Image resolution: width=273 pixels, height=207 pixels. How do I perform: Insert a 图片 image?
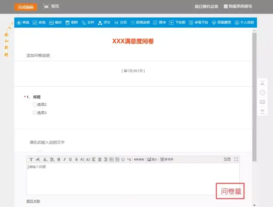point(152,159)
